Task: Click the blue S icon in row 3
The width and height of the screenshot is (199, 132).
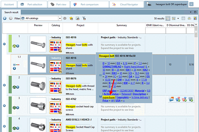Action: click(x=18, y=108)
